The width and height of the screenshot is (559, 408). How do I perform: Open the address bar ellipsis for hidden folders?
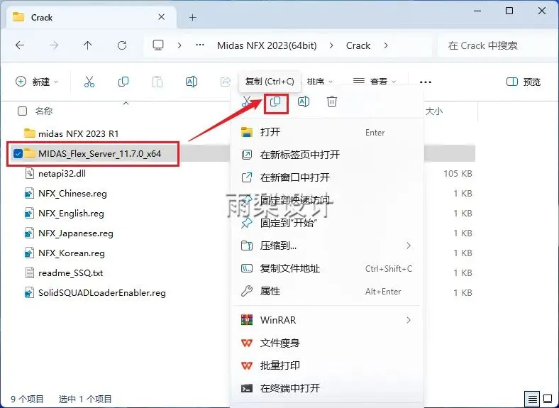point(200,45)
